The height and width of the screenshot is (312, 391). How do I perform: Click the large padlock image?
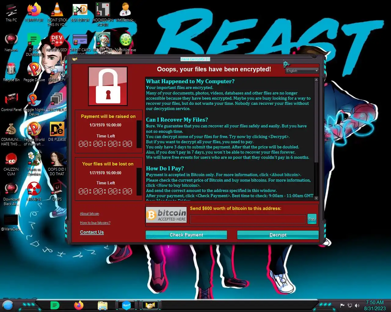(108, 86)
